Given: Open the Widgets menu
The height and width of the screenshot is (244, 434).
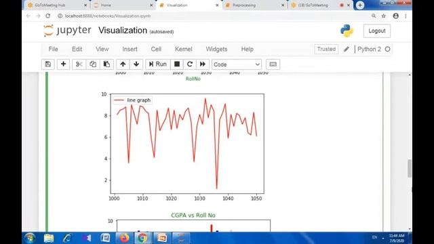Looking at the screenshot, I should [216, 49].
